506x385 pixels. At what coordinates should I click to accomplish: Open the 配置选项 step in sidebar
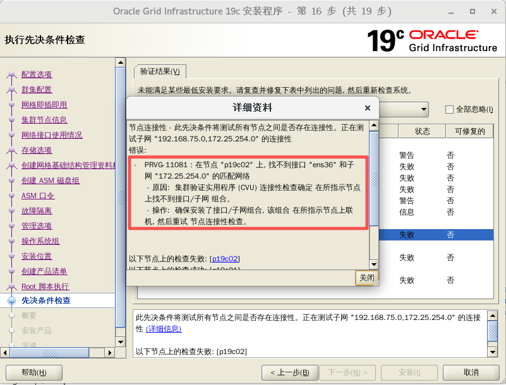coord(37,74)
